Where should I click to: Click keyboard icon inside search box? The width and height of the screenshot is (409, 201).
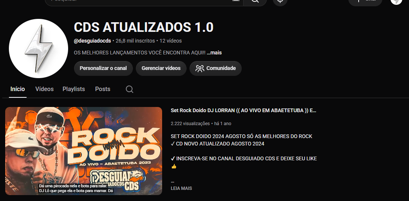pos(236,1)
